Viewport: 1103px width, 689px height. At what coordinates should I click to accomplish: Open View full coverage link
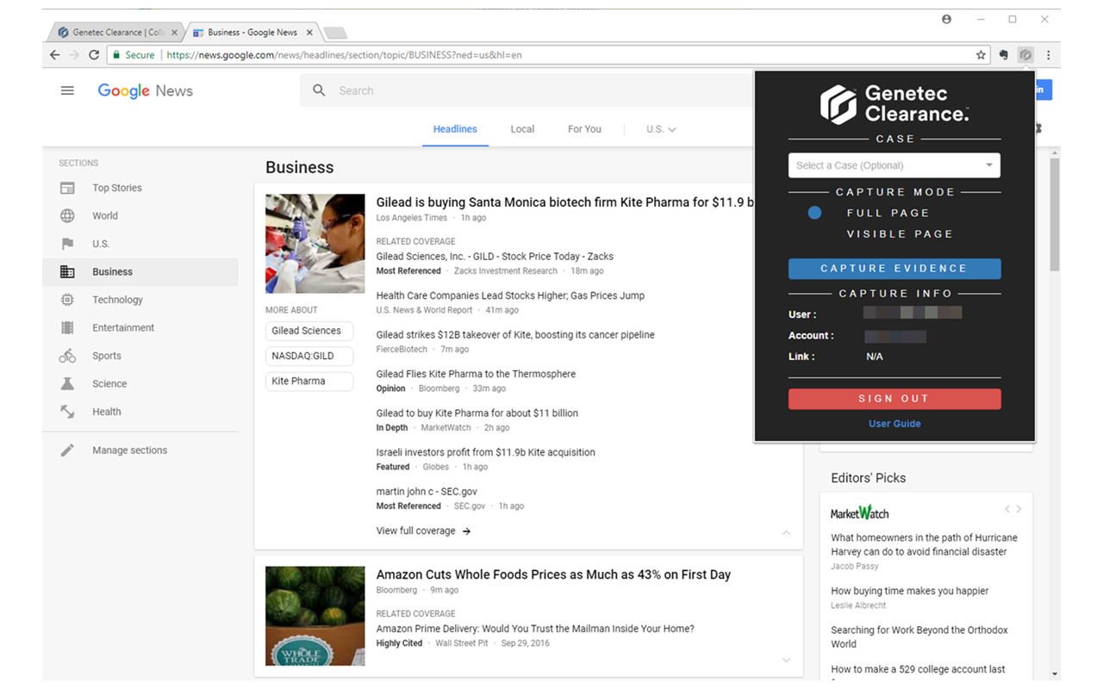[x=423, y=531]
